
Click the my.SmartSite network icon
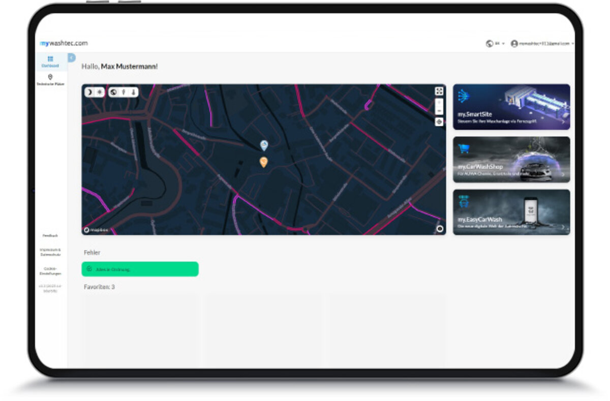pyautogui.click(x=463, y=96)
